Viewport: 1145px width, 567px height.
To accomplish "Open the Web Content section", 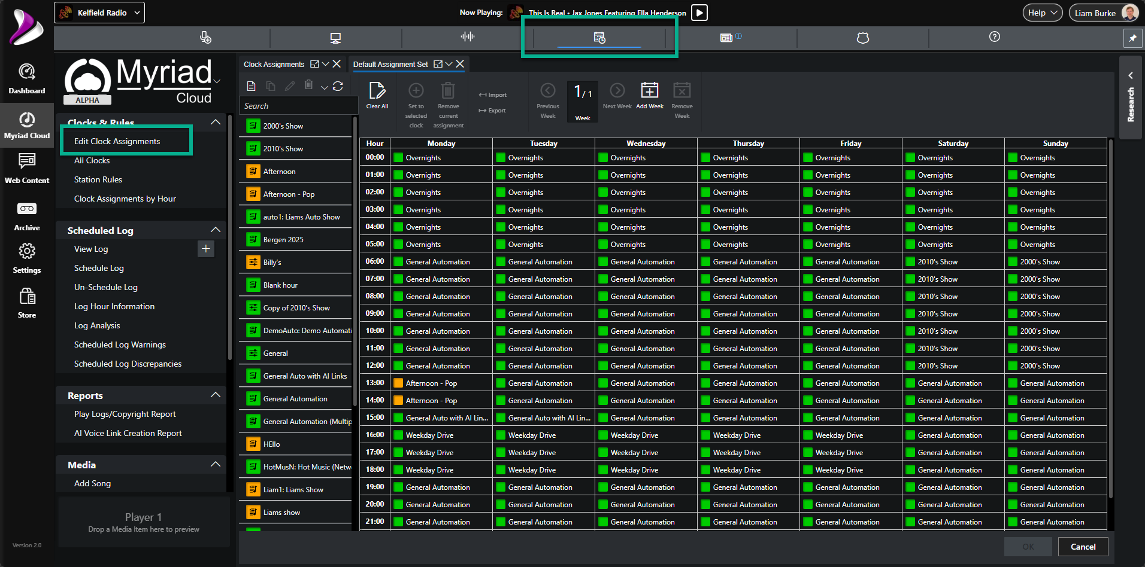I will pyautogui.click(x=26, y=169).
